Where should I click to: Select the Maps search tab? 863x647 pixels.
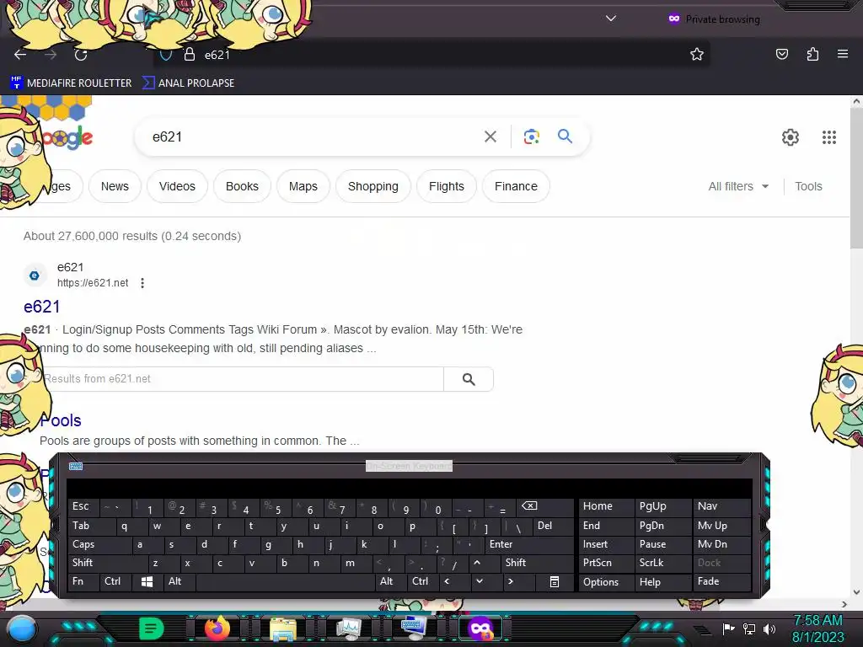pyautogui.click(x=303, y=186)
